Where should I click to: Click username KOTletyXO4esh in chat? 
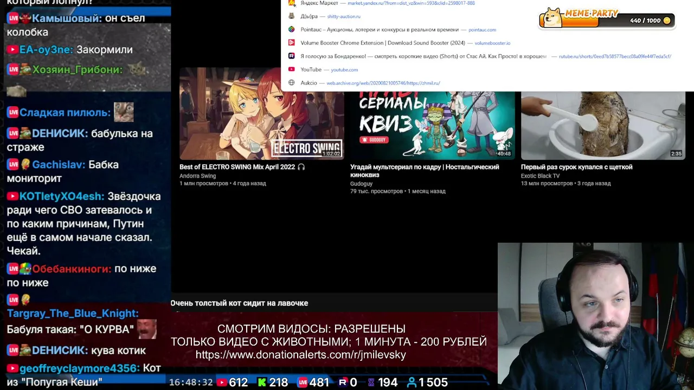pyautogui.click(x=60, y=197)
